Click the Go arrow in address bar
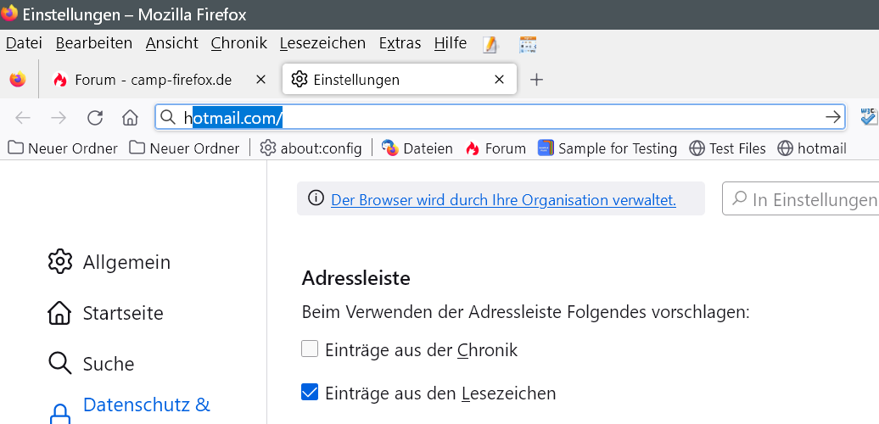 click(x=833, y=117)
